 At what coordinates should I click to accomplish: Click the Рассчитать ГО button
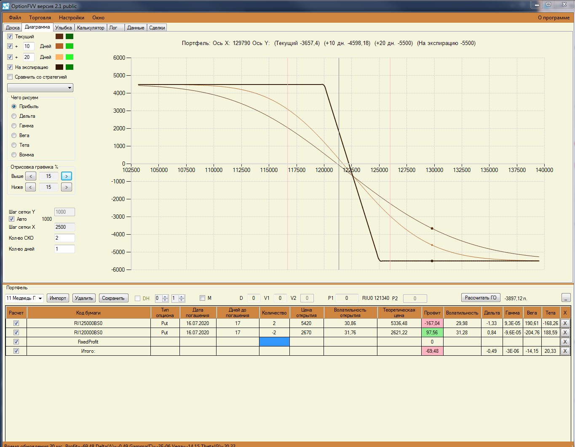[x=481, y=298]
